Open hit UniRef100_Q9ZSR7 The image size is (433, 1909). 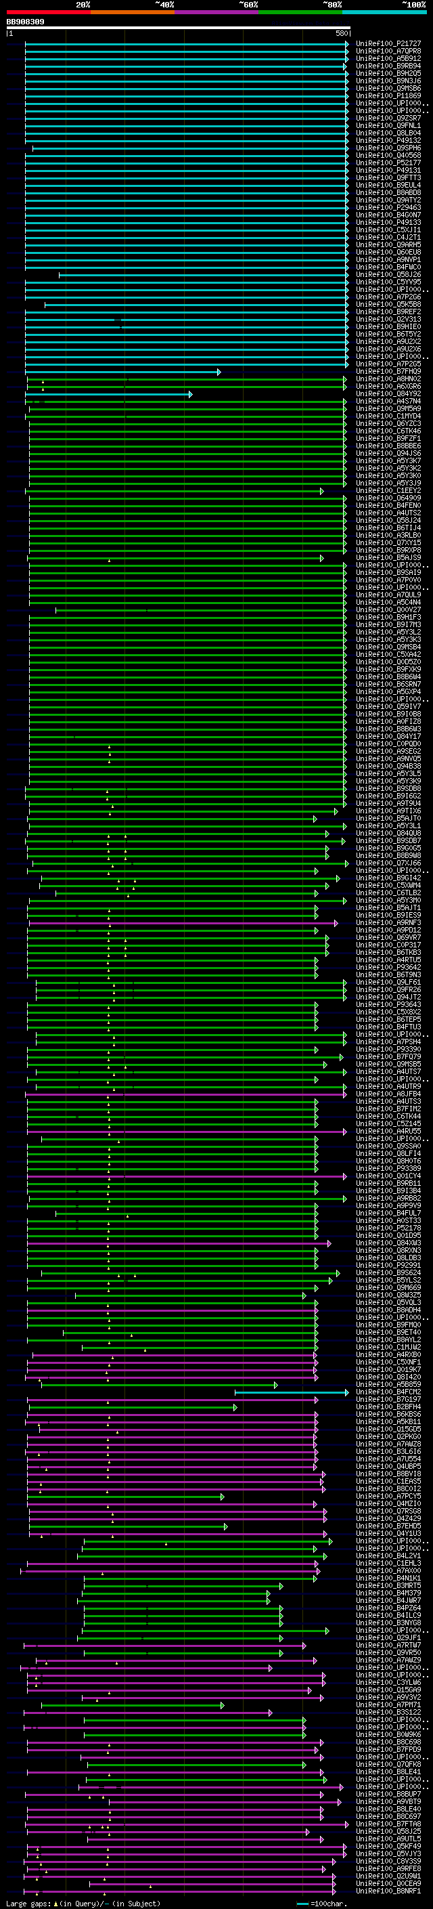388,119
